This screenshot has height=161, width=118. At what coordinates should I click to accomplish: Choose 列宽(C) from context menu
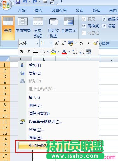pos(58,130)
